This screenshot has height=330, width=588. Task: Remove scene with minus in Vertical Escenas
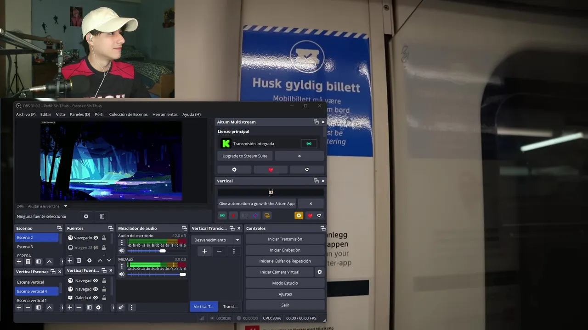28,308
